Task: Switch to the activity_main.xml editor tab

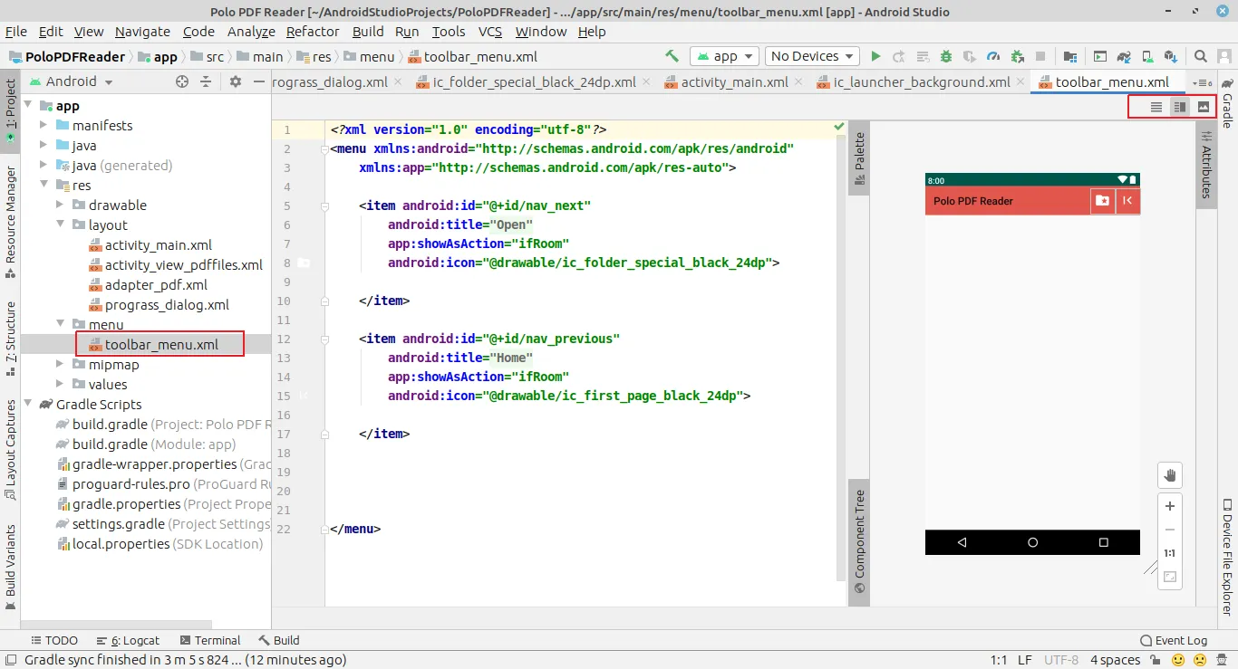Action: pyautogui.click(x=734, y=82)
